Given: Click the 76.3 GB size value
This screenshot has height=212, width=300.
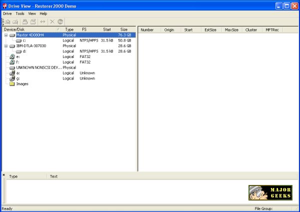Looking at the screenshot, I should [124, 35].
